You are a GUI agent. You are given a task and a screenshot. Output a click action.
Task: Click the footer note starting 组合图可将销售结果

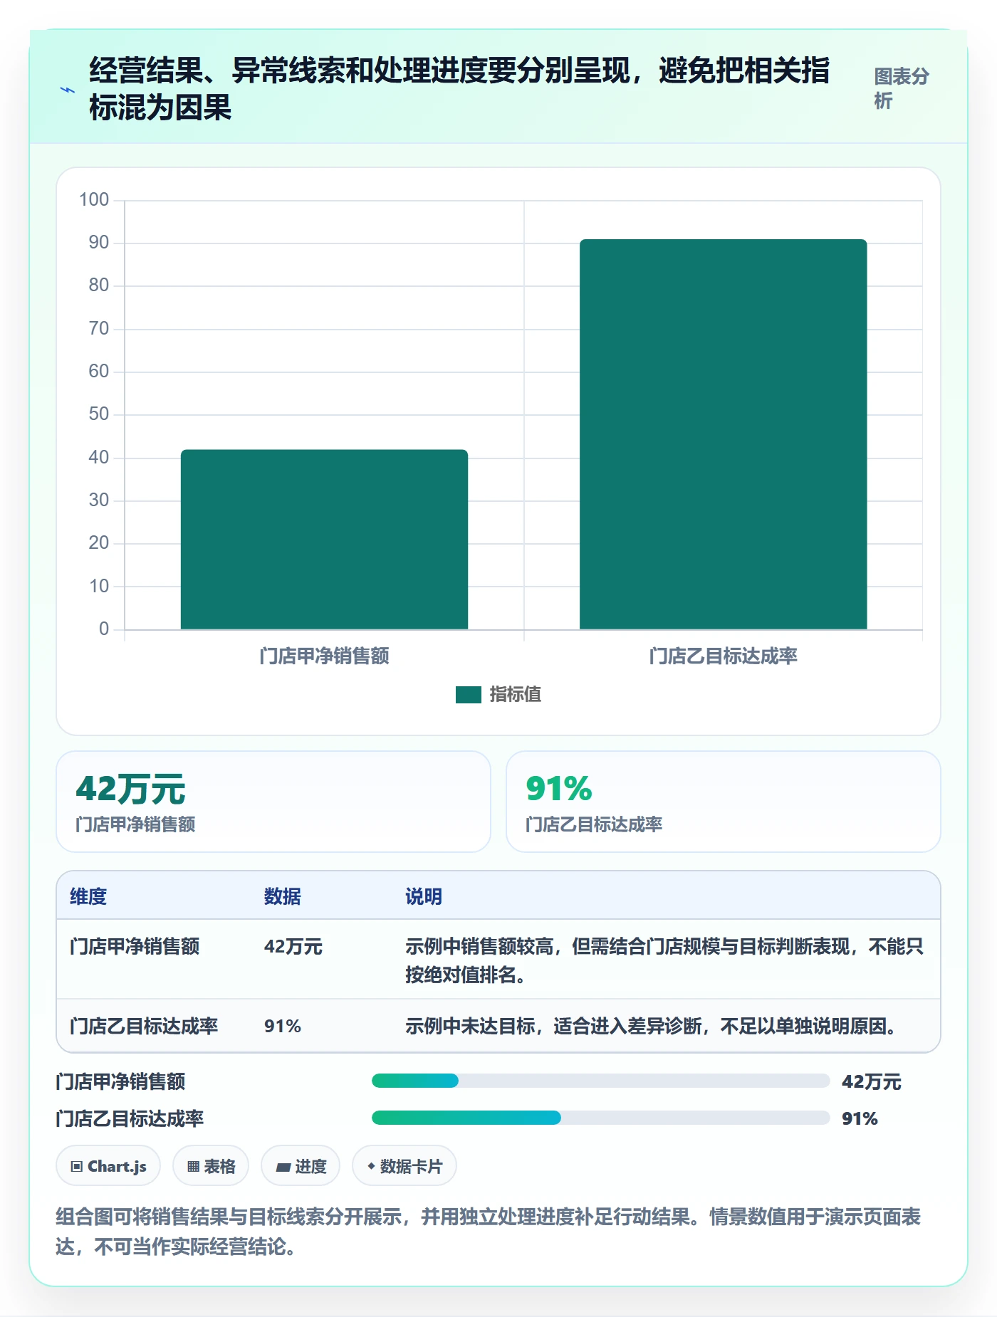[x=489, y=1232]
